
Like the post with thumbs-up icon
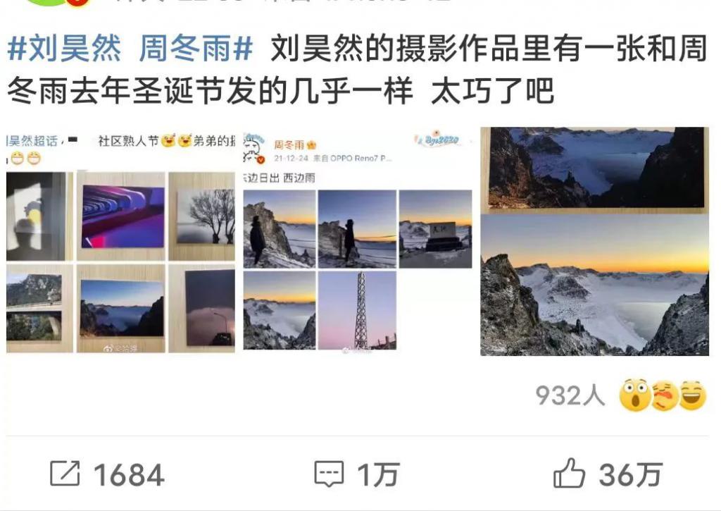coord(569,473)
